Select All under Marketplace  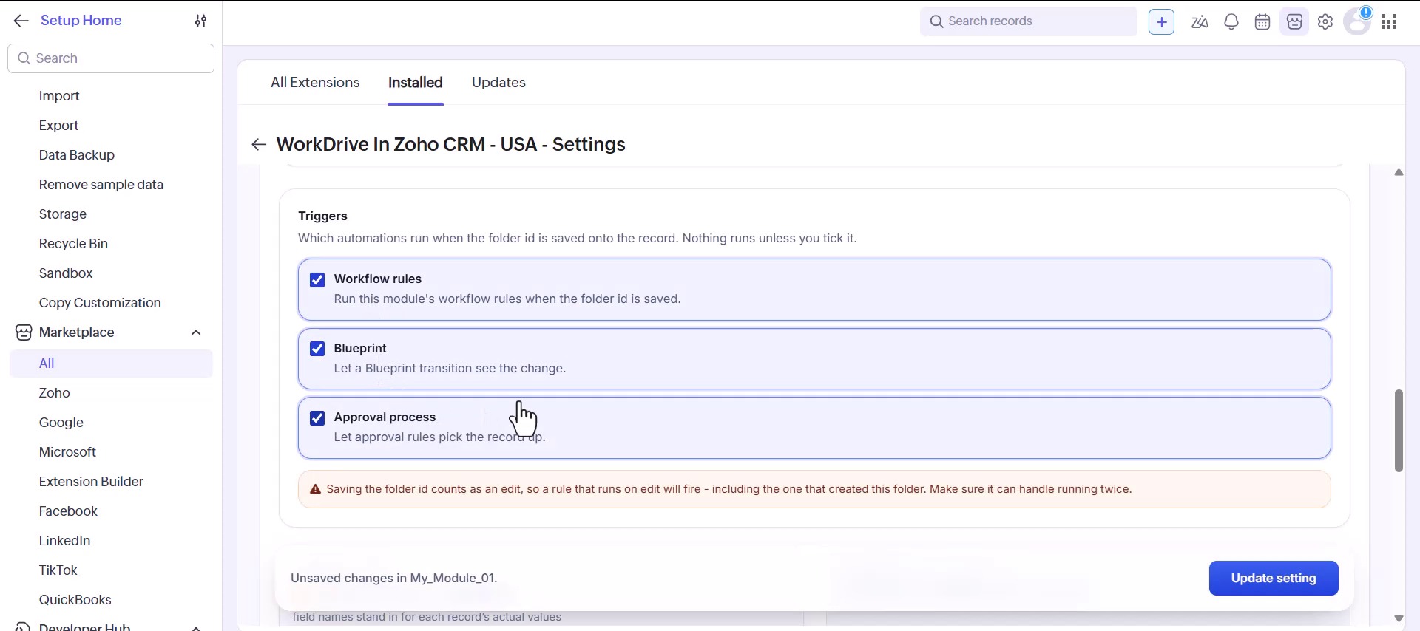click(111, 364)
